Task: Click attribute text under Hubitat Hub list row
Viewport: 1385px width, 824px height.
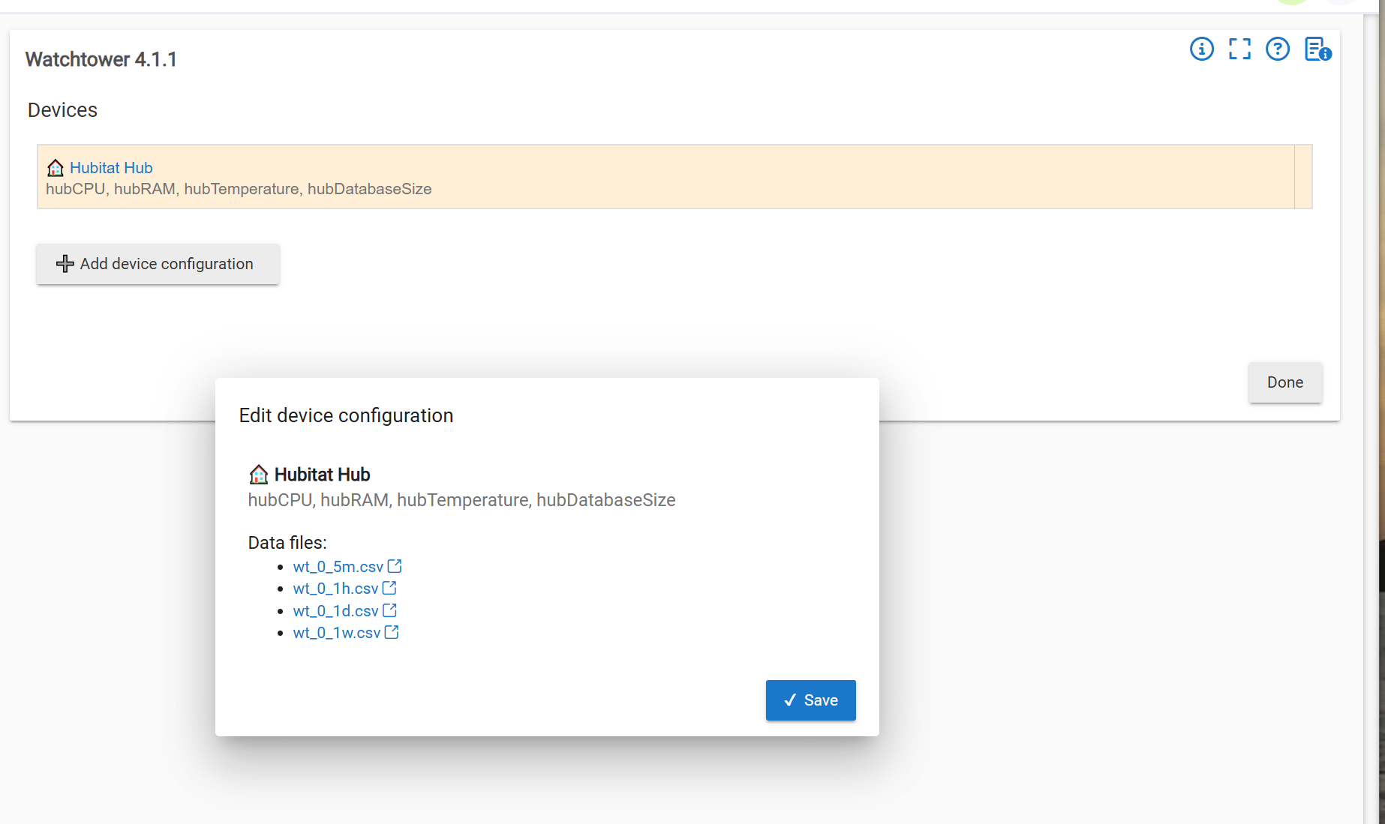Action: tap(239, 189)
